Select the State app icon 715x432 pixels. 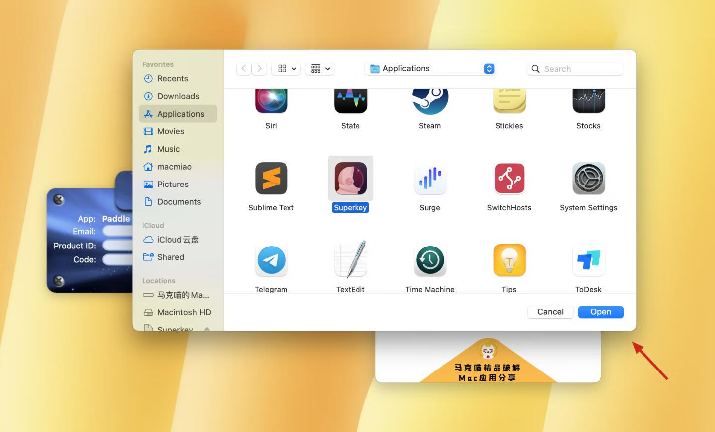pyautogui.click(x=351, y=102)
